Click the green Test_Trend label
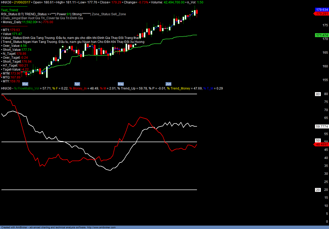 pos(10,10)
